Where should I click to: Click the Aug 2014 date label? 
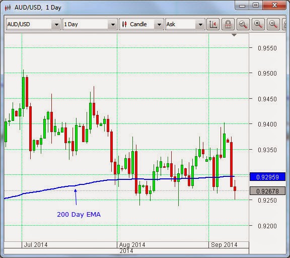[132, 245]
